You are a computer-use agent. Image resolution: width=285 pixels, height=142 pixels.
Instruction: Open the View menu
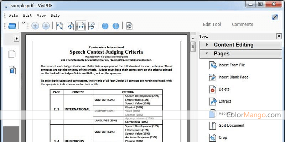coord(41,15)
